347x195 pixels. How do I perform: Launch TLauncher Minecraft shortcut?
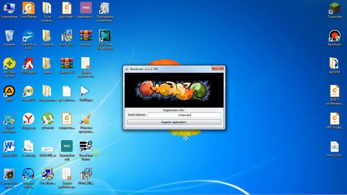coord(335,10)
